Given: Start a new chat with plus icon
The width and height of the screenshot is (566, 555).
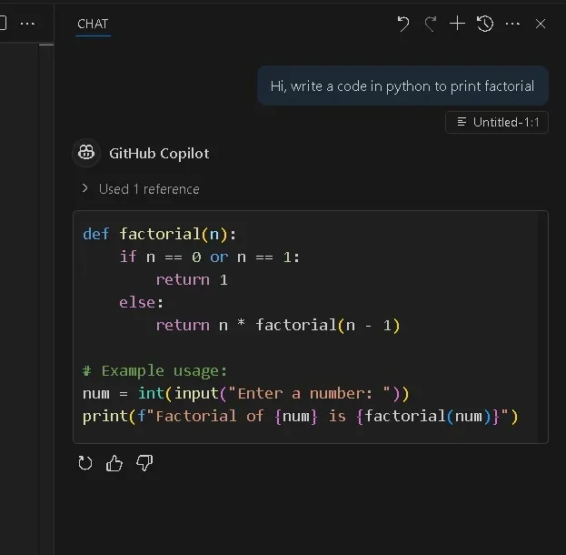Looking at the screenshot, I should coord(457,24).
